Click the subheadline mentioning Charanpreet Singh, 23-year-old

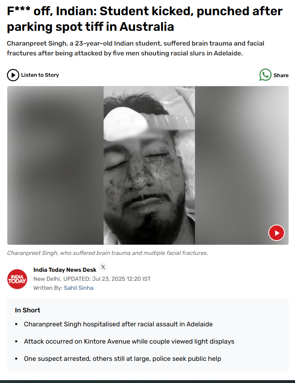135,48
